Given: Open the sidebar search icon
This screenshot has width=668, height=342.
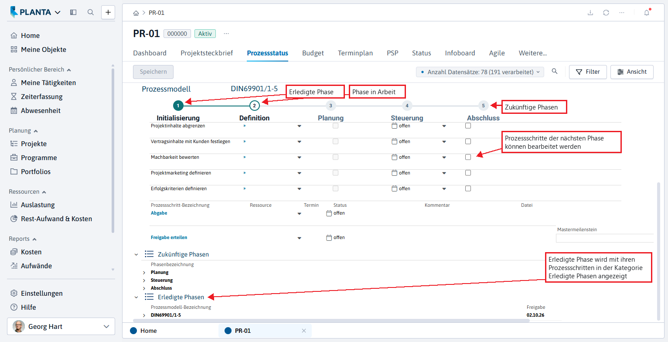Looking at the screenshot, I should tap(91, 12).
